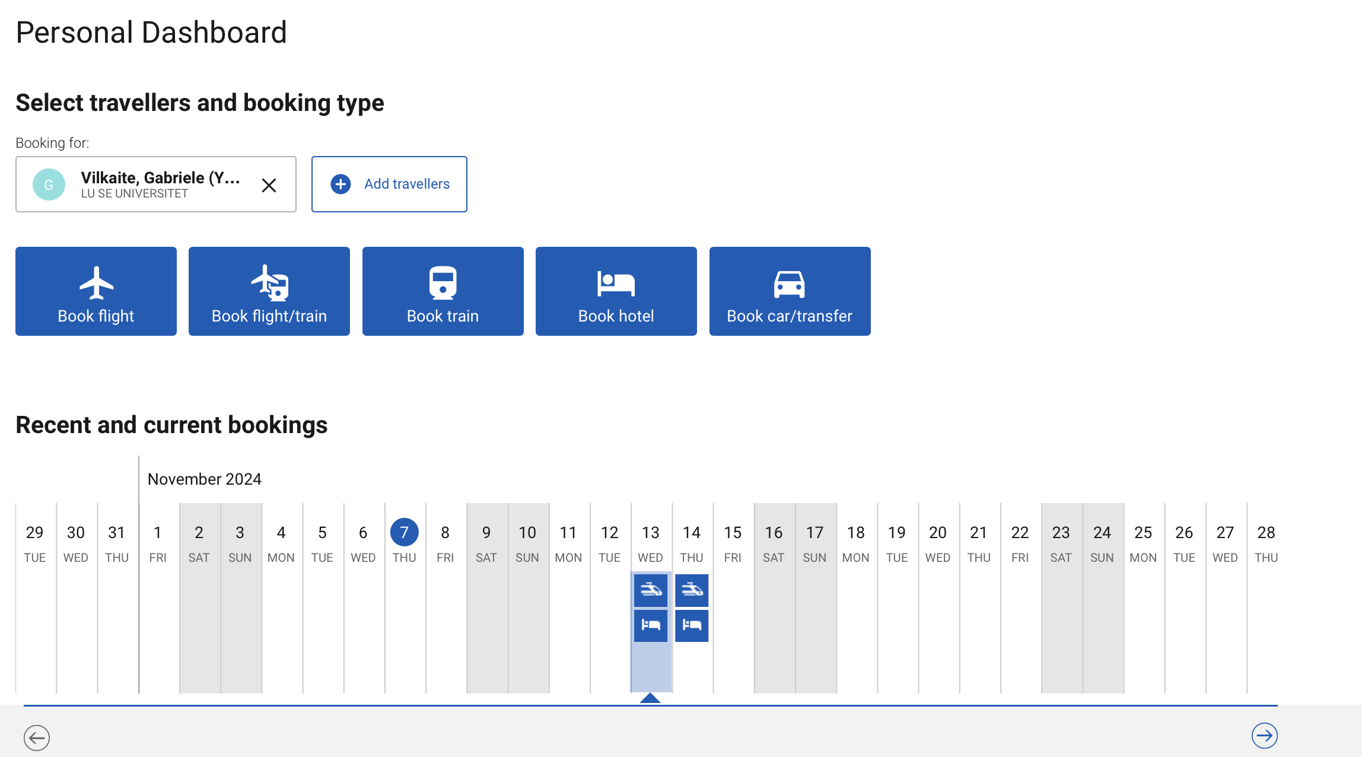The image size is (1362, 757).
Task: Choose Book hotel
Action: pyautogui.click(x=616, y=291)
